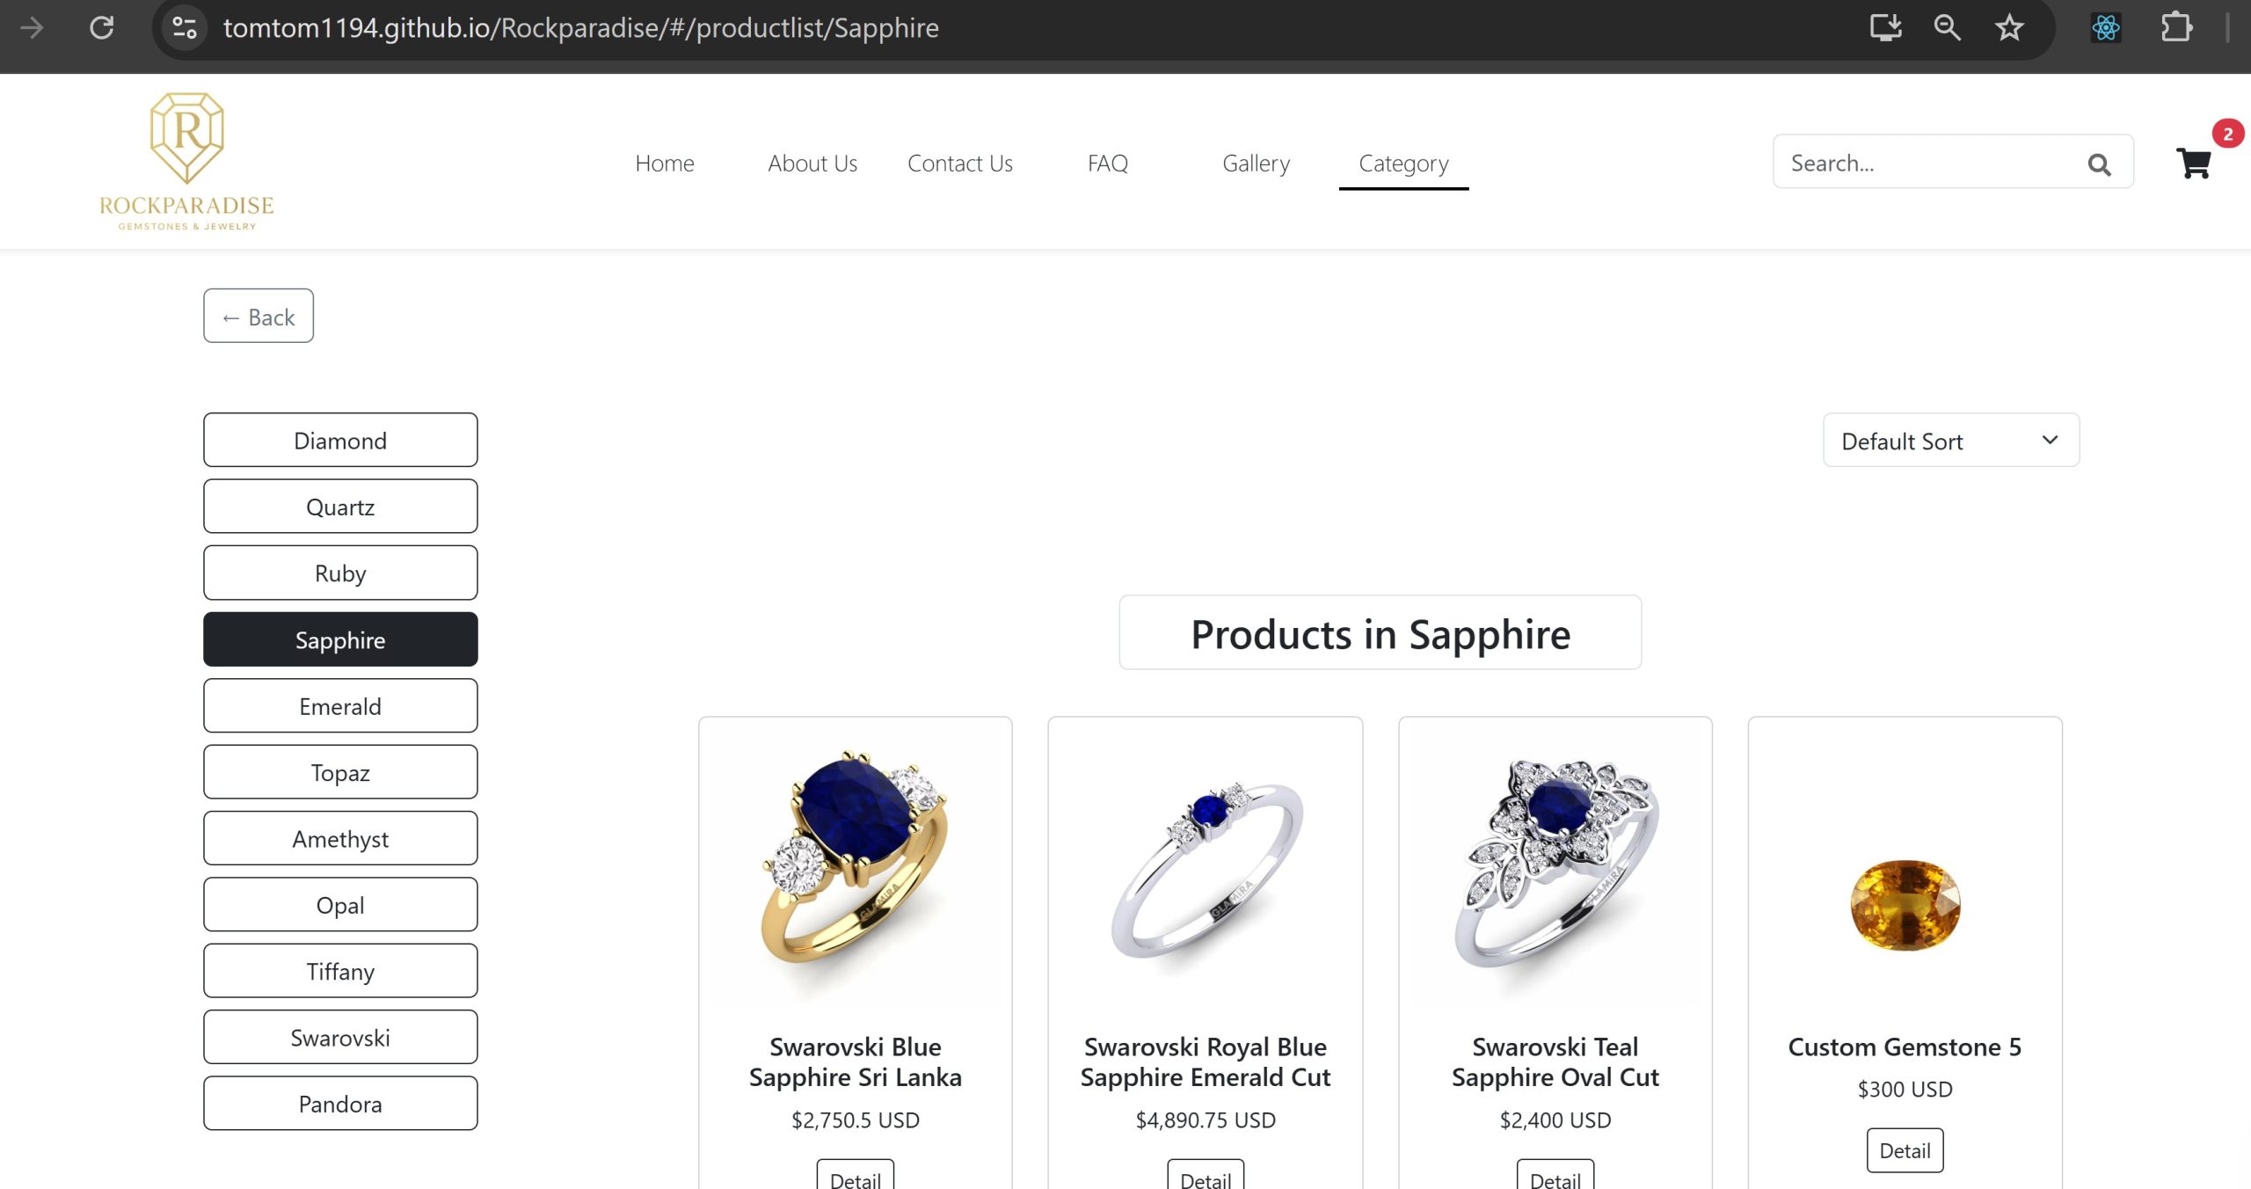Open the Extensions puzzle icon
This screenshot has height=1189, width=2251.
[2176, 28]
